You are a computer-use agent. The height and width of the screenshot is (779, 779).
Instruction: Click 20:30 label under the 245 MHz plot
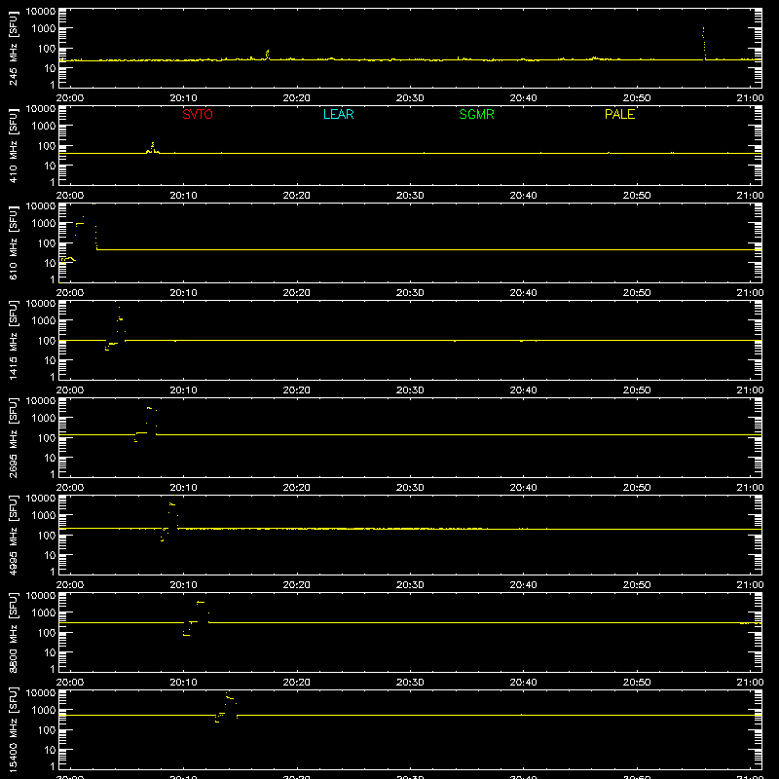410,98
